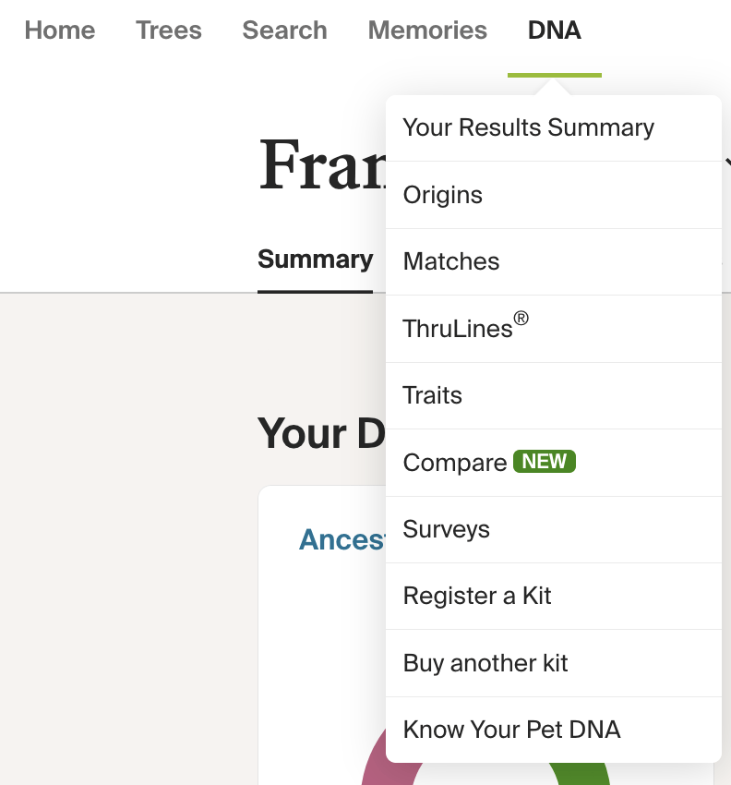The height and width of the screenshot is (785, 731).
Task: Open the Surveys section
Action: pos(446,529)
